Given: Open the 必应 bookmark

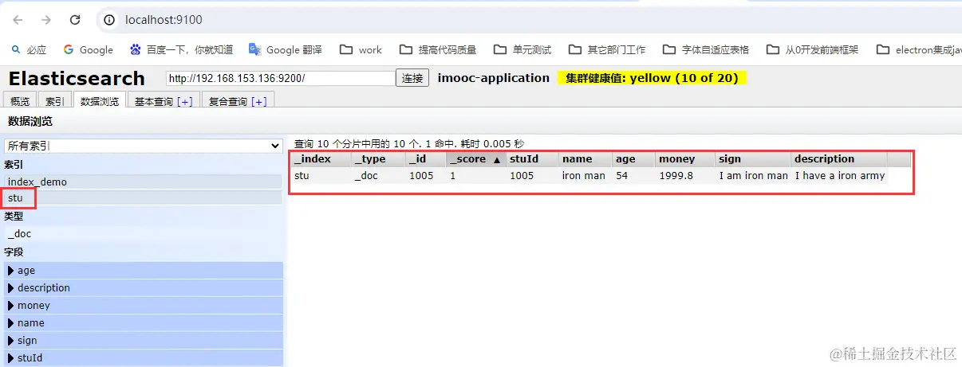Looking at the screenshot, I should [29, 49].
